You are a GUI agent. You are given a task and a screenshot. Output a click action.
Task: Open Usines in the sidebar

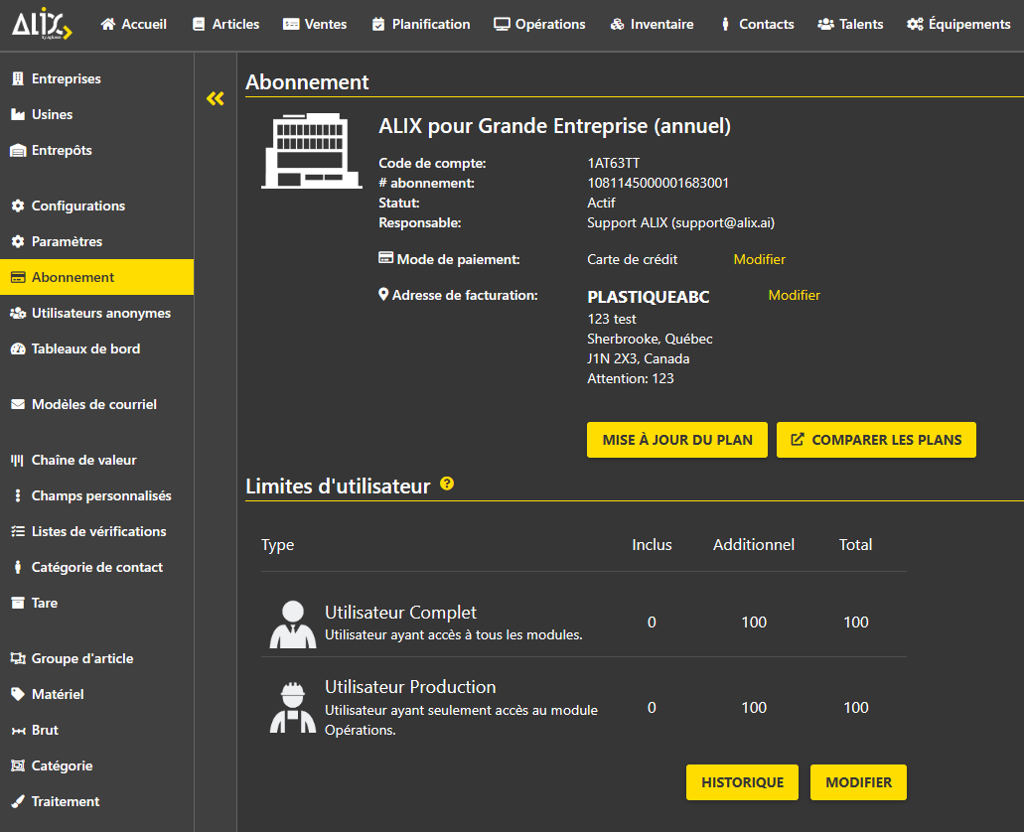pos(96,115)
